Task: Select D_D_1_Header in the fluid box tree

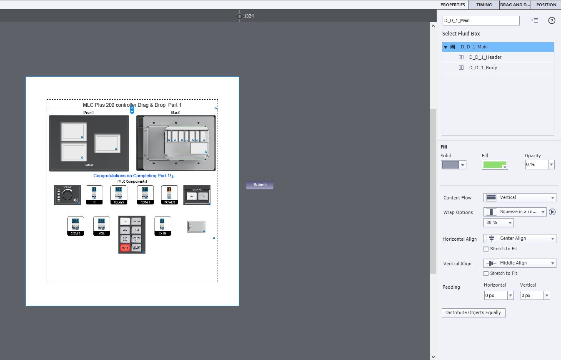Action: click(x=498, y=58)
